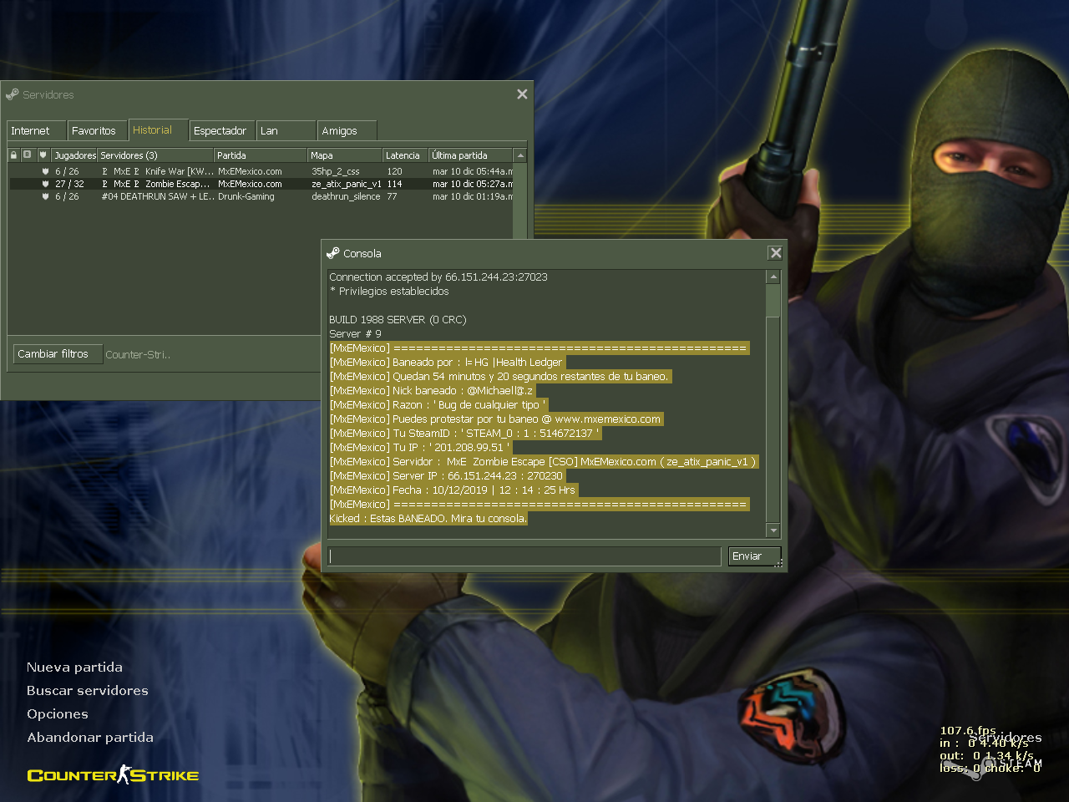Click VAC shield icon on Zombie Escape row
This screenshot has width=1069, height=802.
click(x=45, y=184)
